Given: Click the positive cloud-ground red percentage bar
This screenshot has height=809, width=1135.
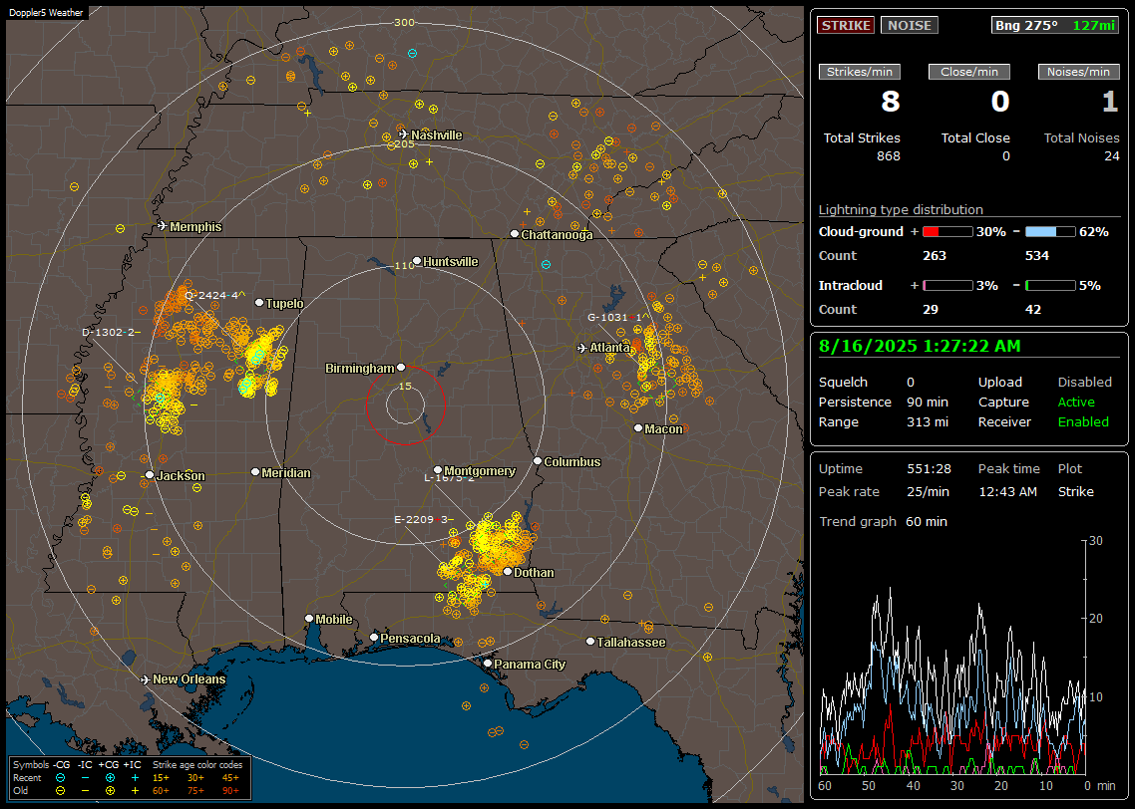Looking at the screenshot, I should click(x=947, y=232).
